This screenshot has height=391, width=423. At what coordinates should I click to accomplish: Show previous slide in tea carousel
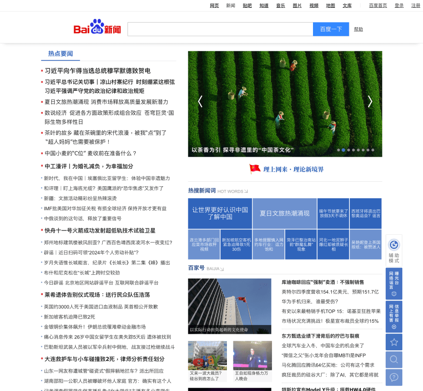point(200,101)
